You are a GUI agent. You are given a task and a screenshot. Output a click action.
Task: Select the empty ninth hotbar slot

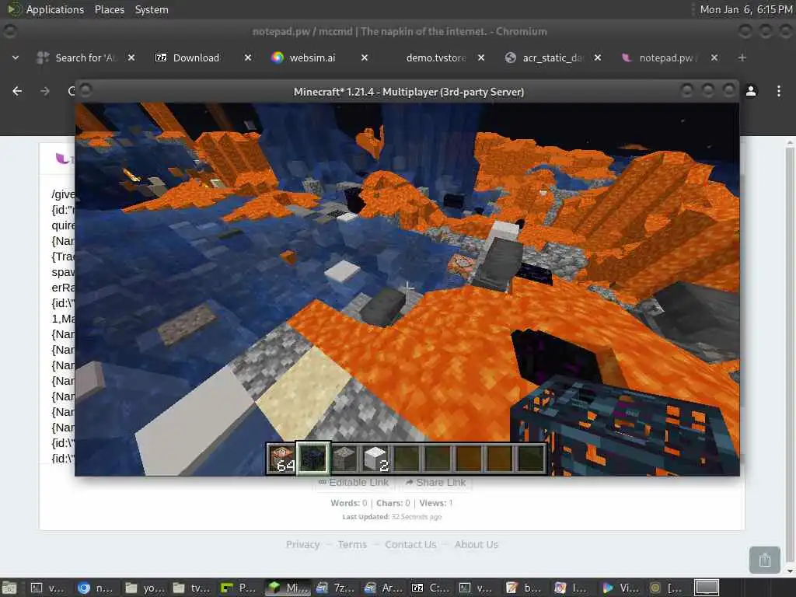(x=531, y=458)
